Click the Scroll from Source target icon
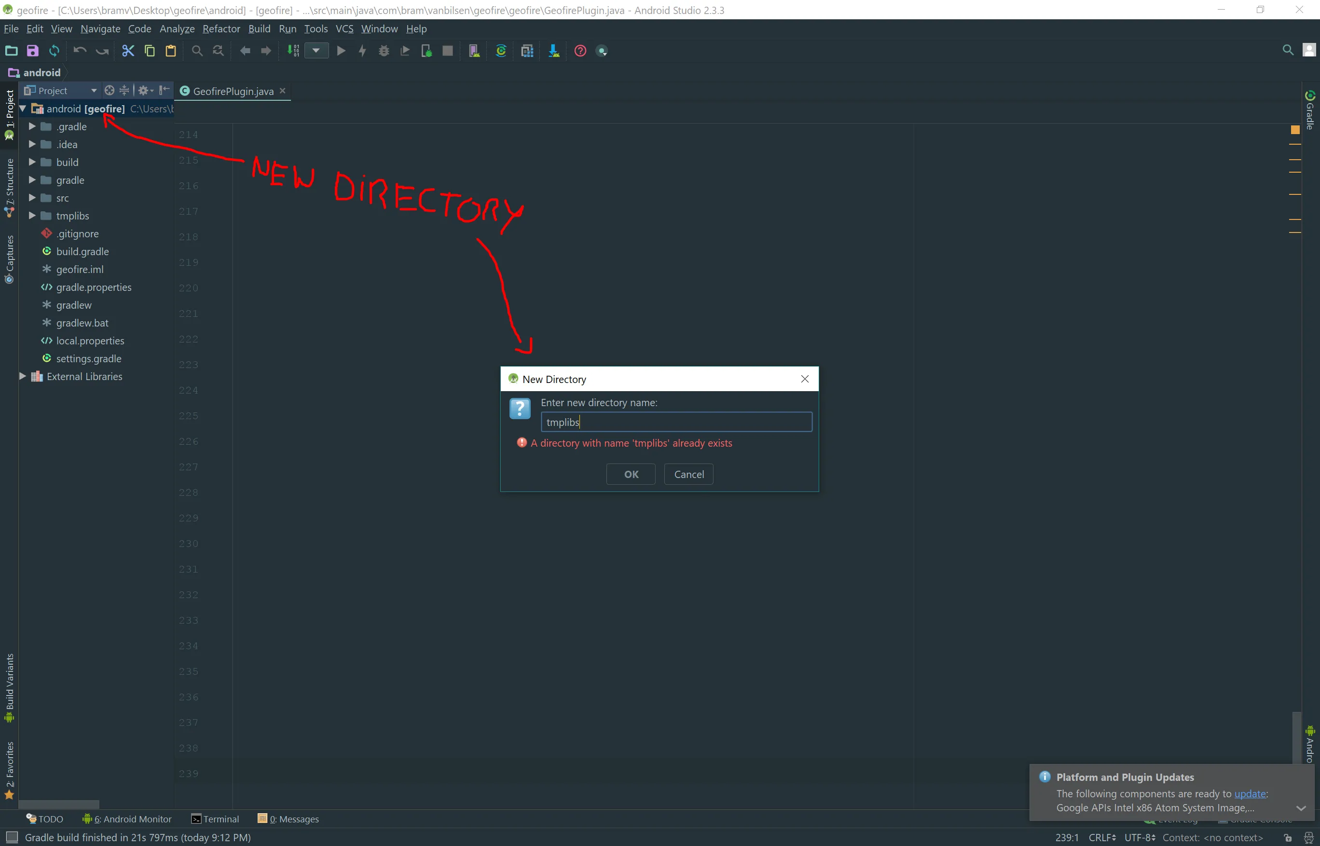This screenshot has height=846, width=1320. [110, 90]
